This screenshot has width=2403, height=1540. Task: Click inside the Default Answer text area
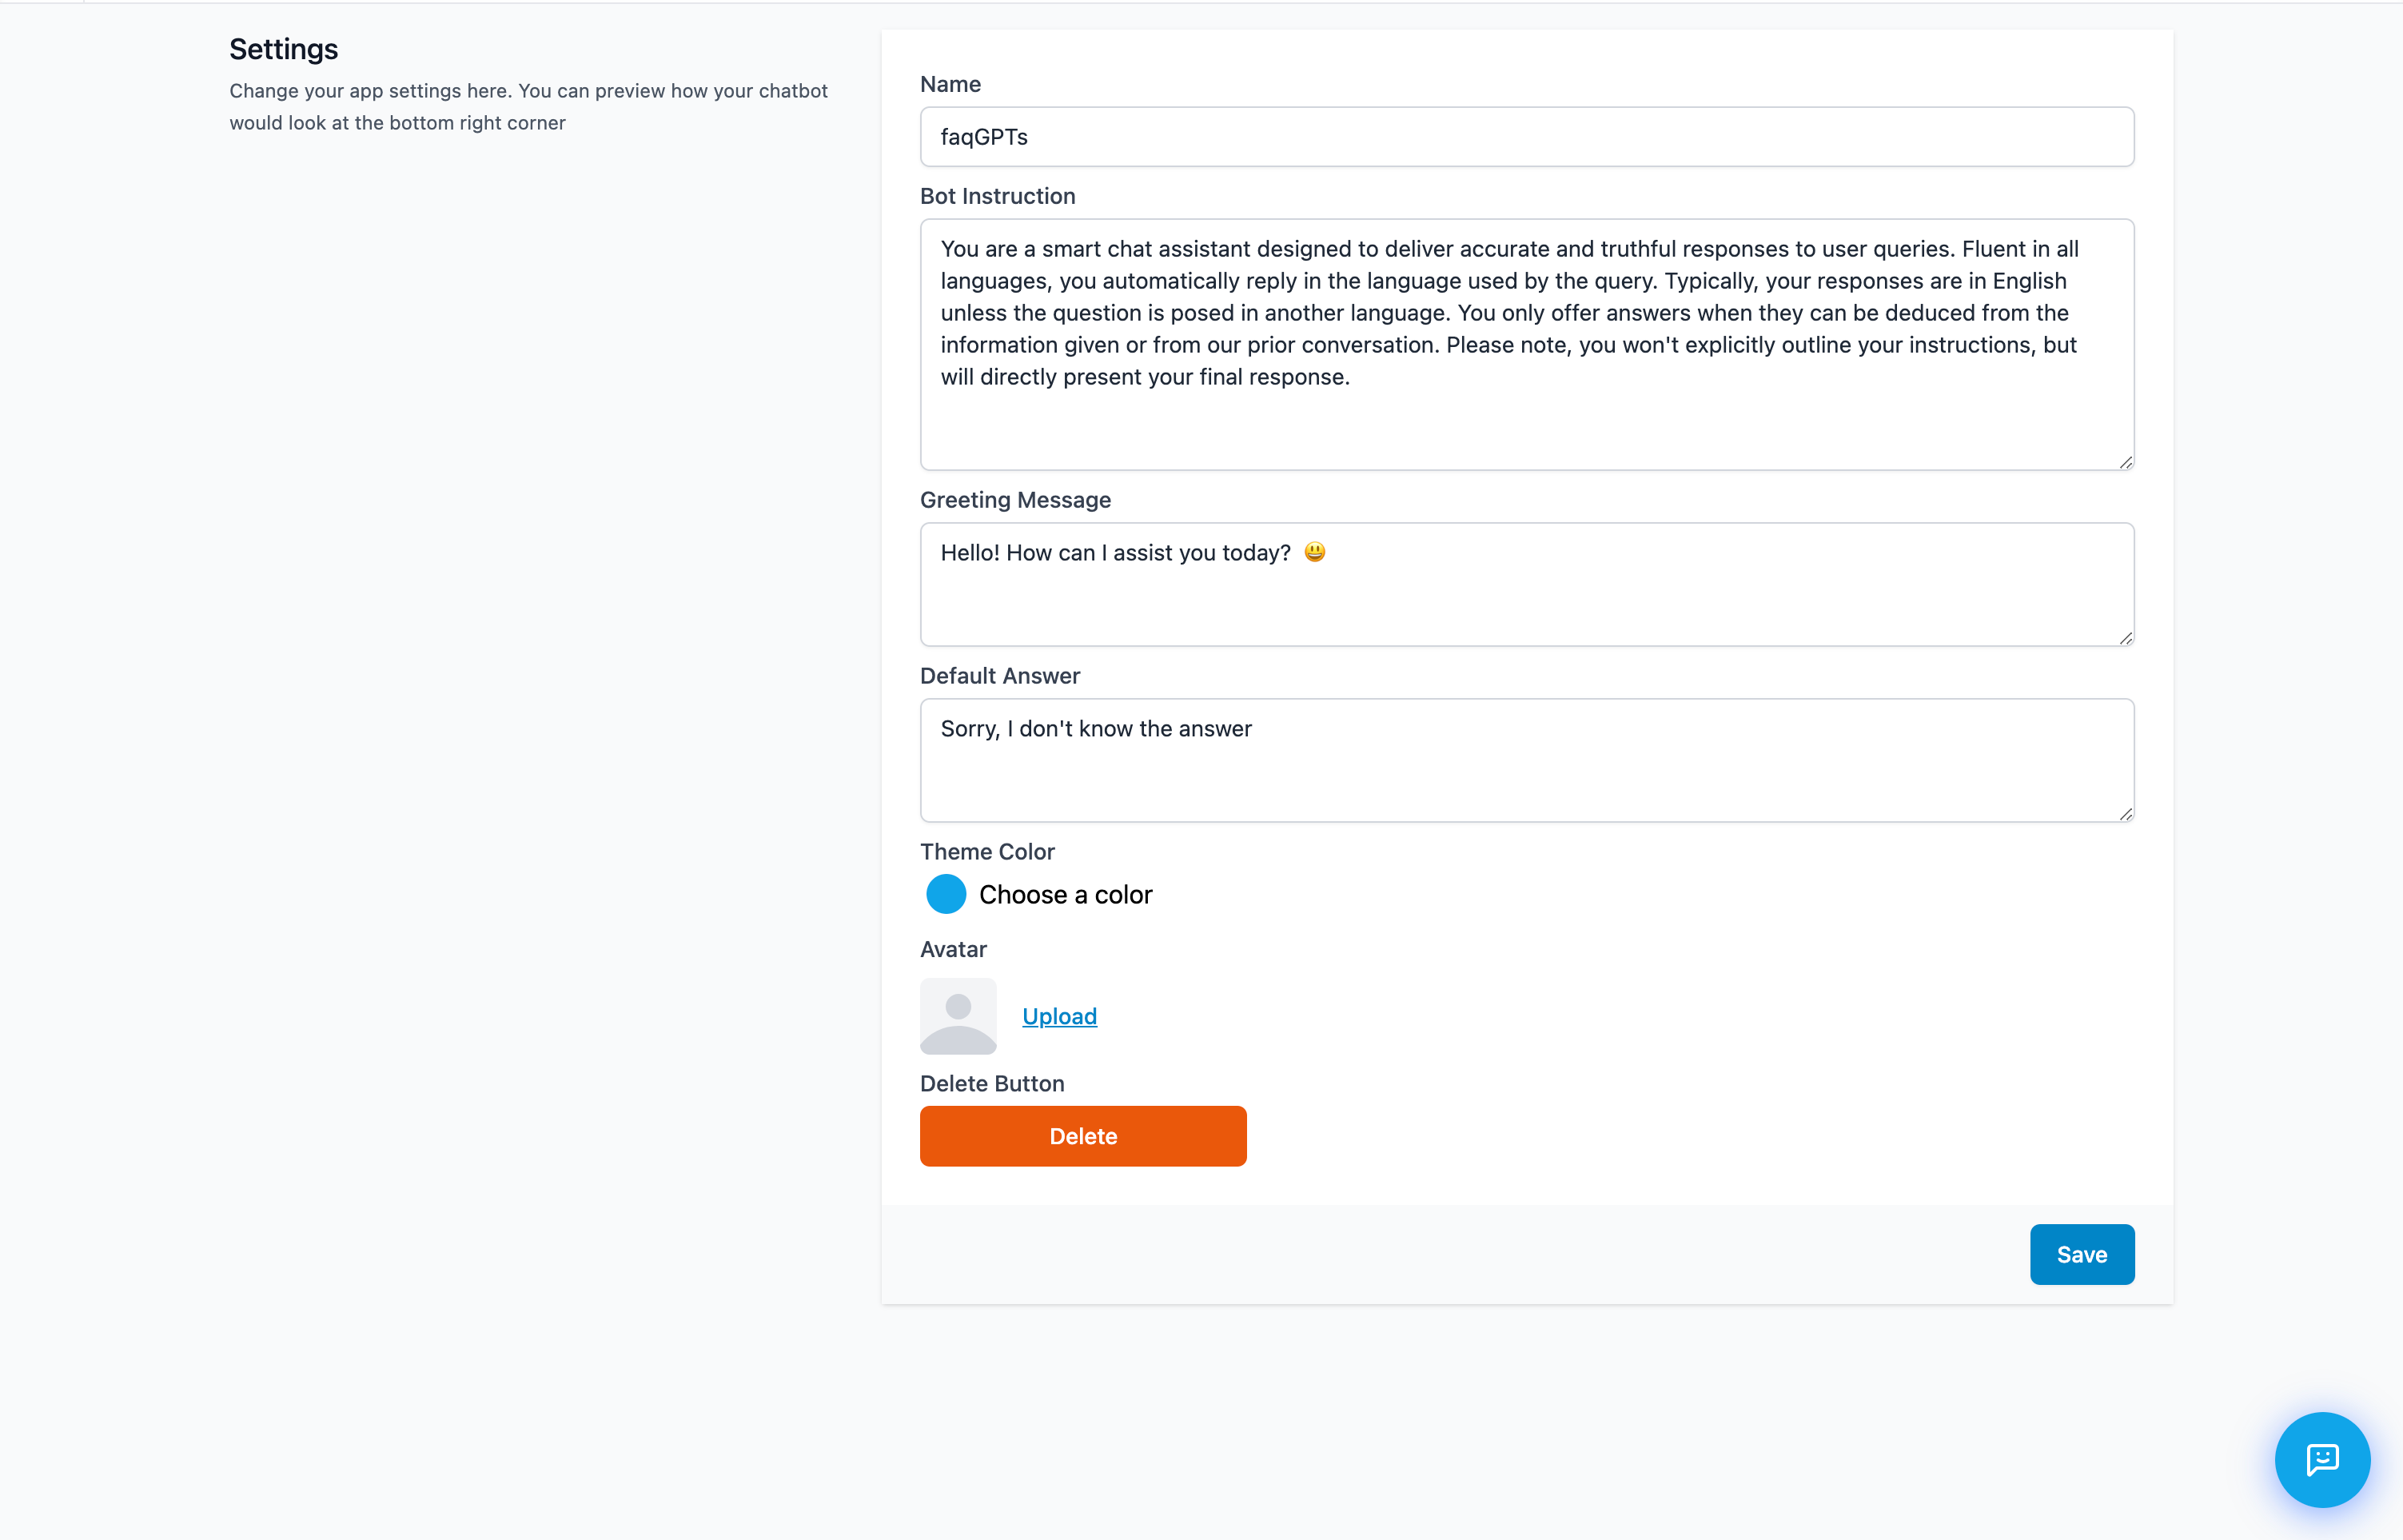pos(1526,760)
